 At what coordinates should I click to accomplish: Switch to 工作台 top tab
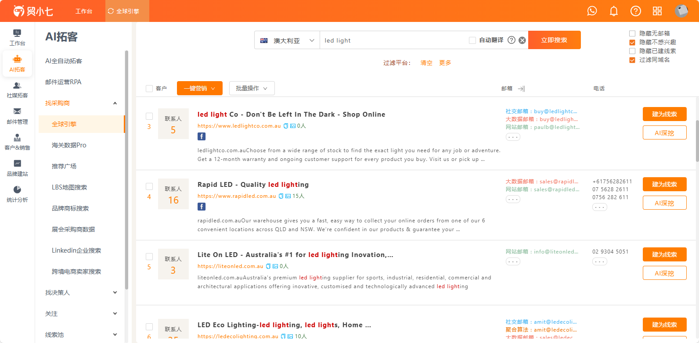pos(84,11)
